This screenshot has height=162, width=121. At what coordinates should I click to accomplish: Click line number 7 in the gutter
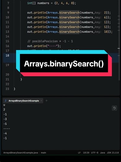tap(8, 3)
